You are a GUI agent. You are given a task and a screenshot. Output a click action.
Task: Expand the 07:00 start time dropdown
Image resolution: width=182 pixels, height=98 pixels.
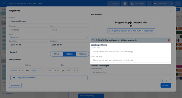pyautogui.click(x=58, y=70)
